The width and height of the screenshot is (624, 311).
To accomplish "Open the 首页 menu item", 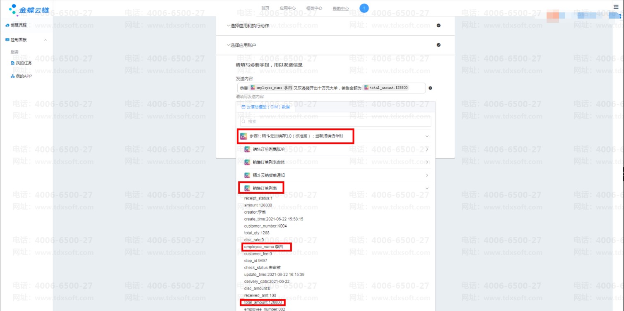I will 265,8.
